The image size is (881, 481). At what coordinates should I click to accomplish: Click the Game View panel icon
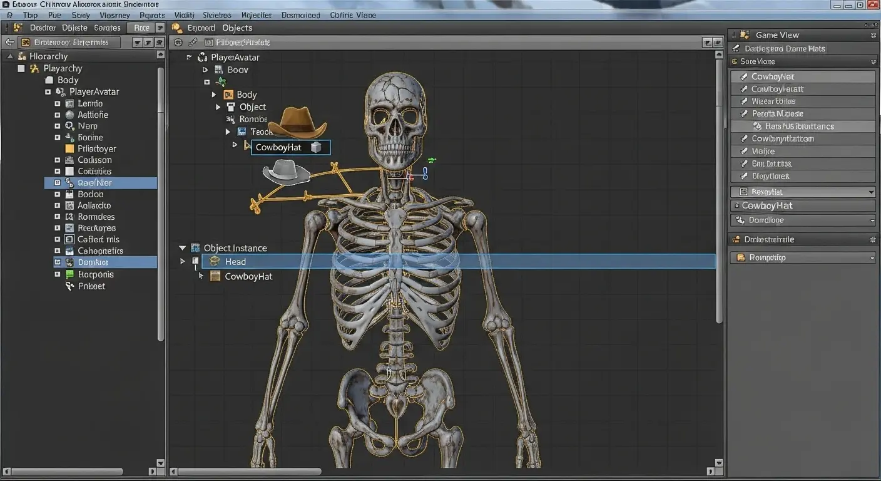tap(744, 35)
